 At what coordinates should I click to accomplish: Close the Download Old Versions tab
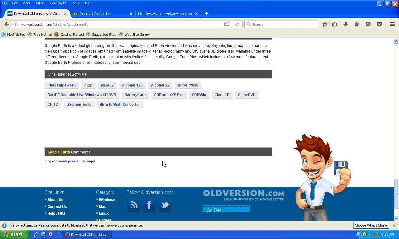click(65, 14)
